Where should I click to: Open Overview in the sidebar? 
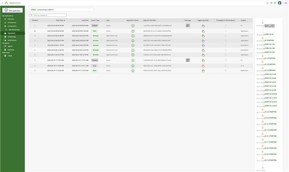11,19
